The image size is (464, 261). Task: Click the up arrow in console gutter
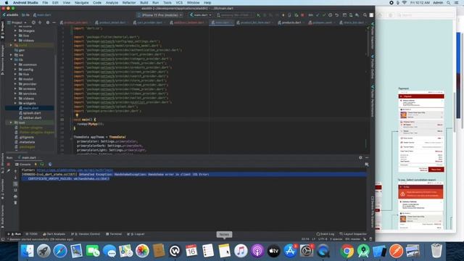(x=15, y=171)
